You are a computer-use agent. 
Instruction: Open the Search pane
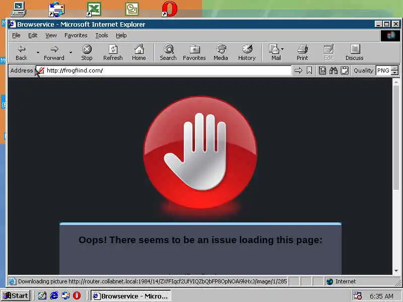click(x=168, y=53)
